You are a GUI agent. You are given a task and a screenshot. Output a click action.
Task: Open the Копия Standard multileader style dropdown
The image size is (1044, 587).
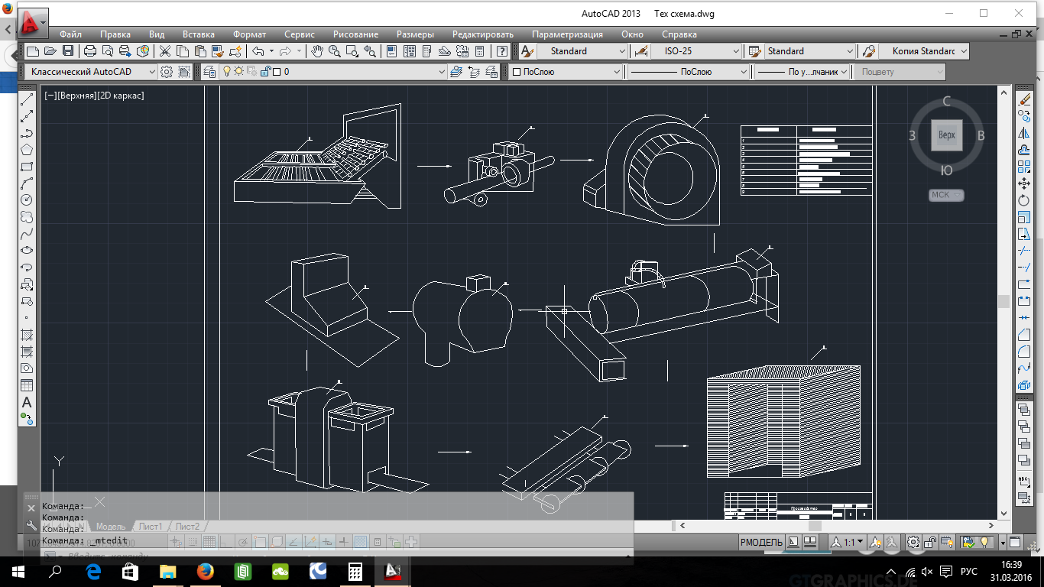pyautogui.click(x=924, y=51)
